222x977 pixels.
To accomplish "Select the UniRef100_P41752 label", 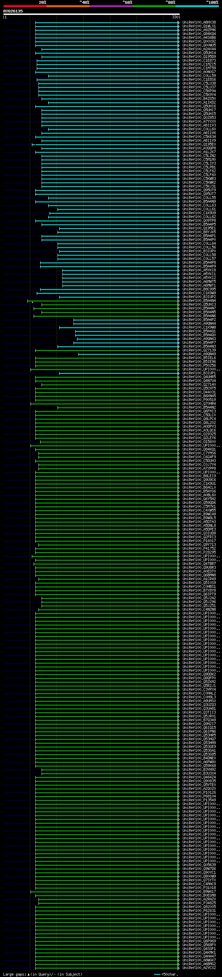I will click(x=199, y=549).
